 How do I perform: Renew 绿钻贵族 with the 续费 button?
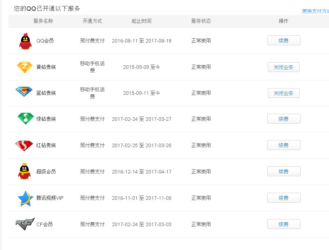tap(284, 119)
